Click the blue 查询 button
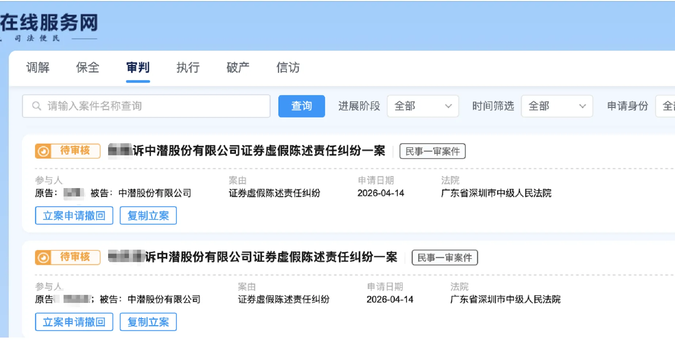This screenshot has width=675, height=343. click(301, 106)
